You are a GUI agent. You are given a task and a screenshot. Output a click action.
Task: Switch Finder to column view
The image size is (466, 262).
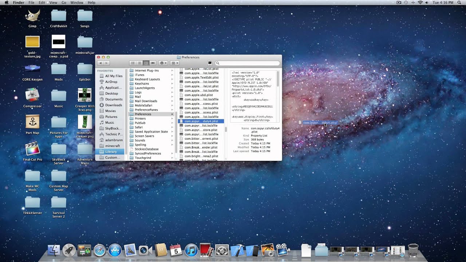146,63
